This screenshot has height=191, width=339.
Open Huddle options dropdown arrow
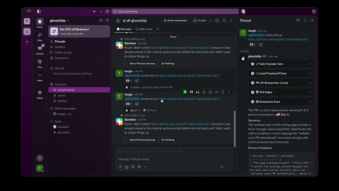pos(211,20)
